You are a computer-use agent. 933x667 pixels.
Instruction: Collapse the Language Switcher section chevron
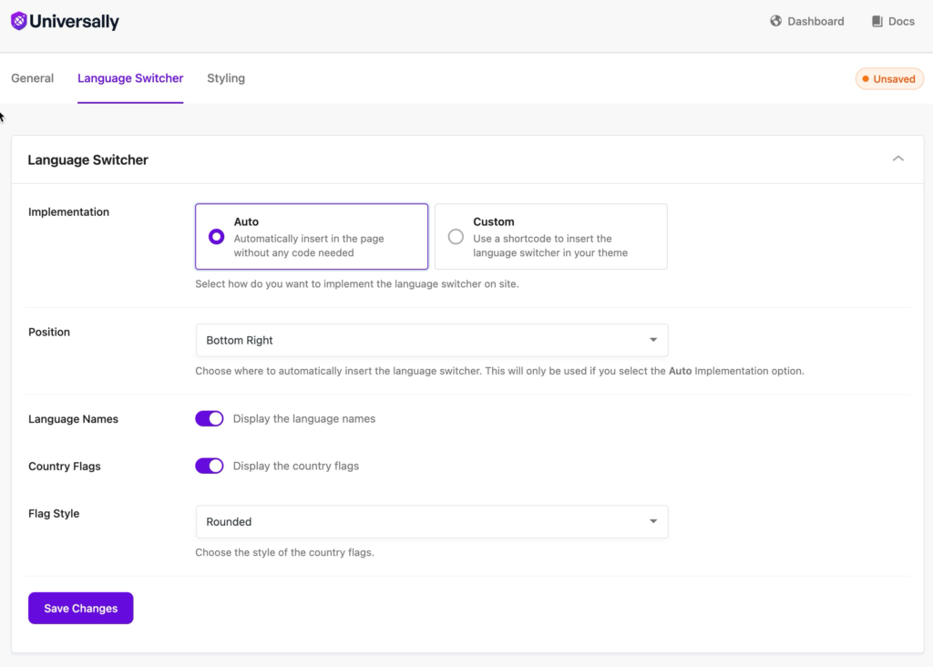pyautogui.click(x=897, y=159)
